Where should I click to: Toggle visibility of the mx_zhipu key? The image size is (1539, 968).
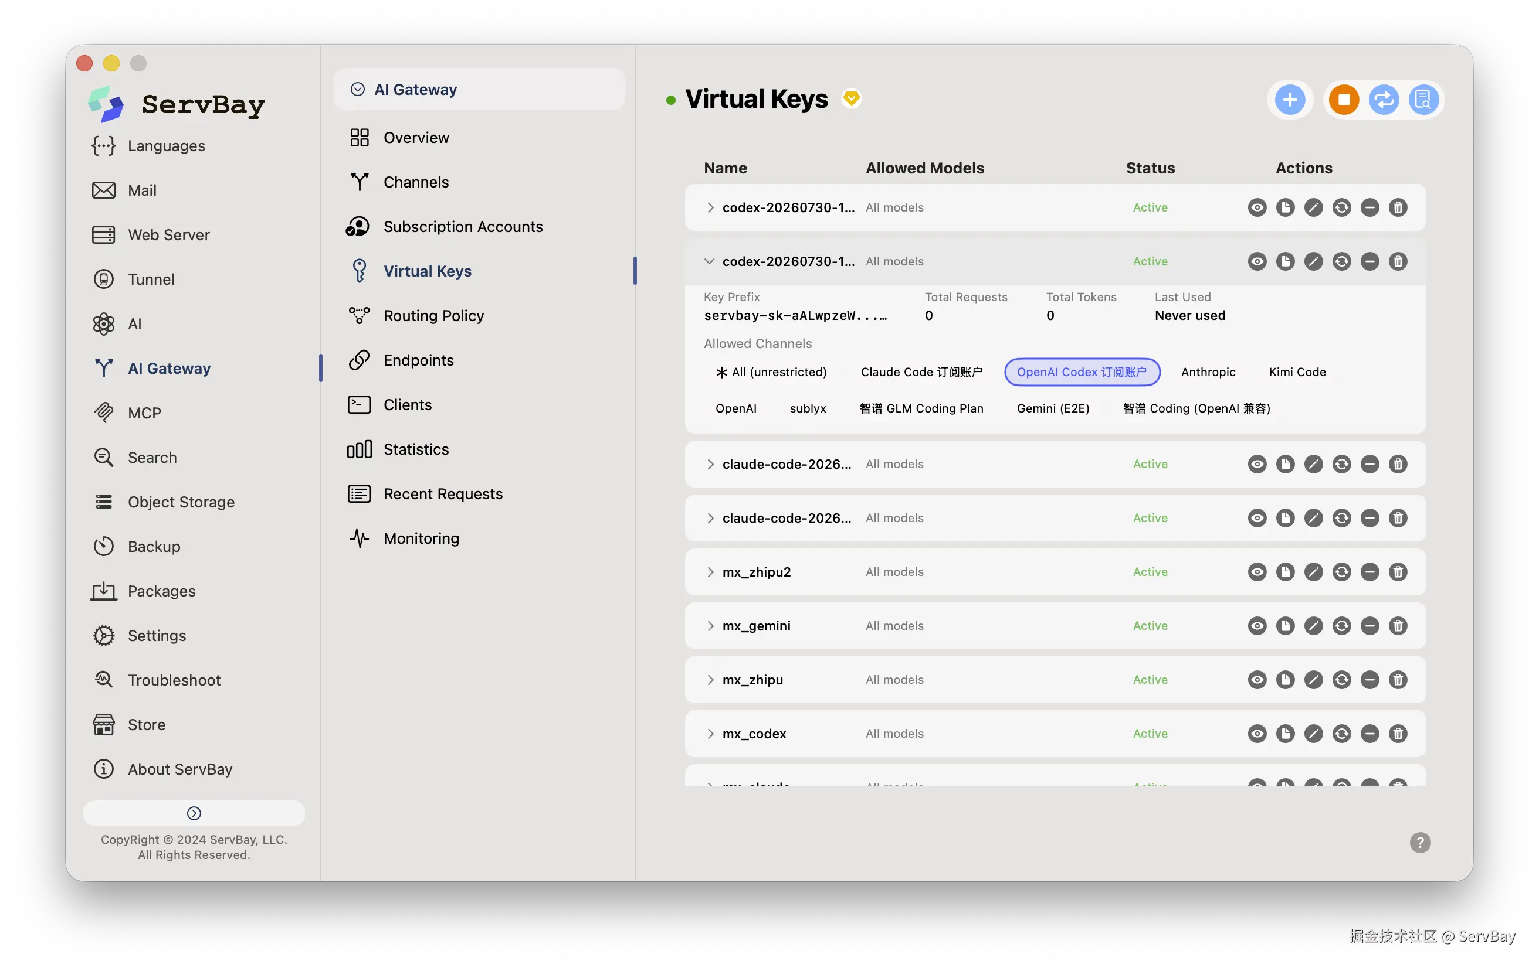(1256, 679)
